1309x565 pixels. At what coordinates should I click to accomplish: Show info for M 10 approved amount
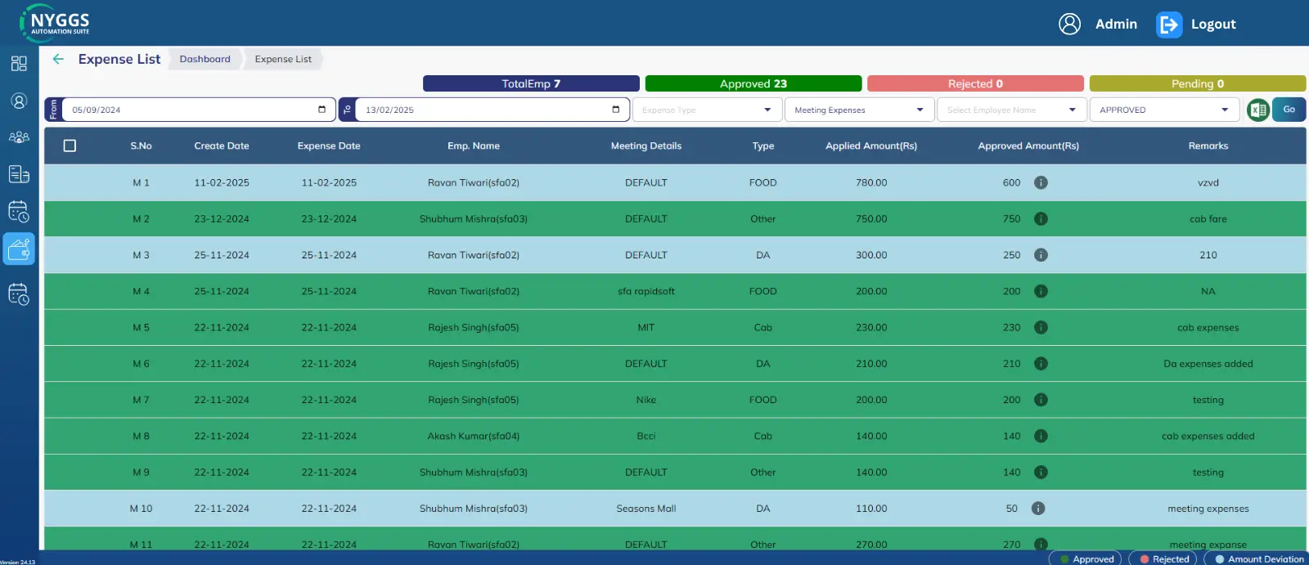(1038, 509)
